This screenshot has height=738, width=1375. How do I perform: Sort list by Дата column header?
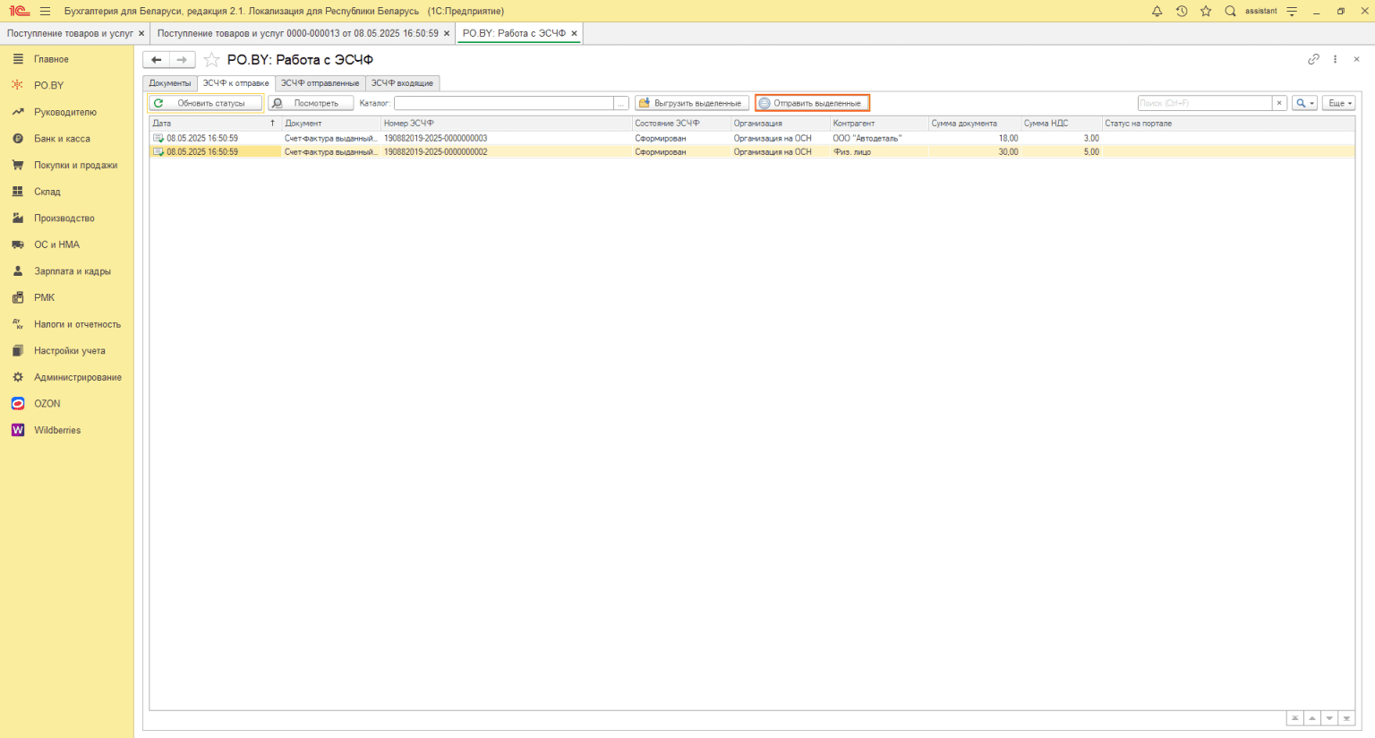[x=210, y=124]
